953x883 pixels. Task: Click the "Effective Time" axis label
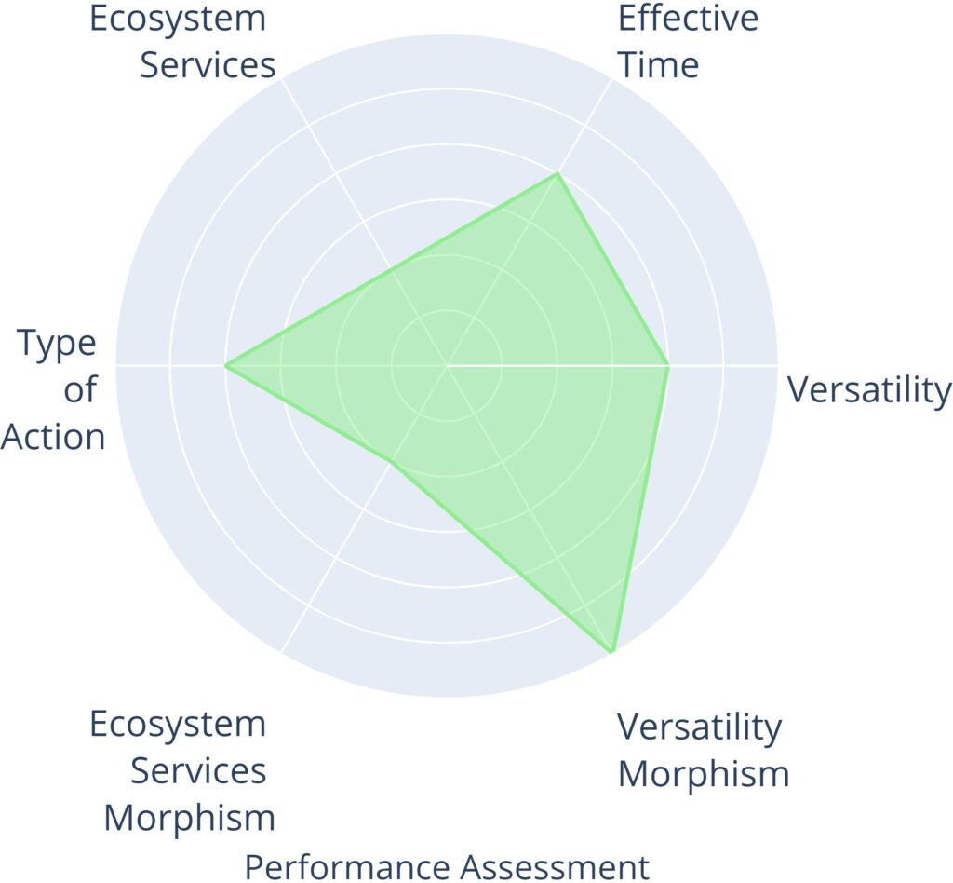(x=688, y=41)
